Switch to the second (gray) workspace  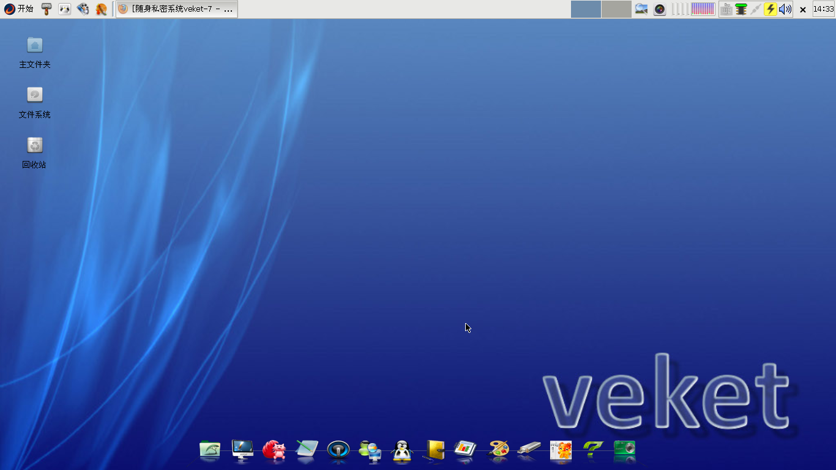click(x=616, y=9)
